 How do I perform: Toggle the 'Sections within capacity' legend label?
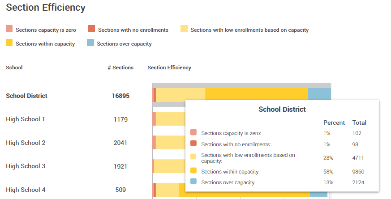[45, 44]
